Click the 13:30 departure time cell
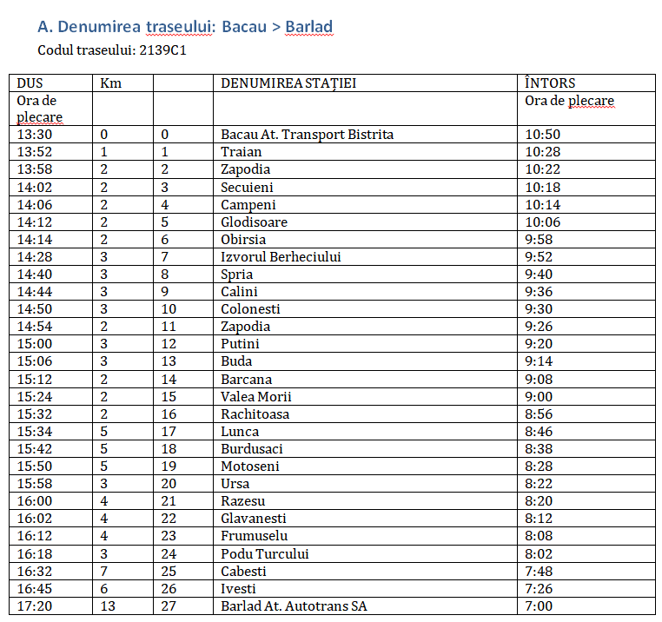Image resolution: width=662 pixels, height=622 pixels. tap(34, 135)
